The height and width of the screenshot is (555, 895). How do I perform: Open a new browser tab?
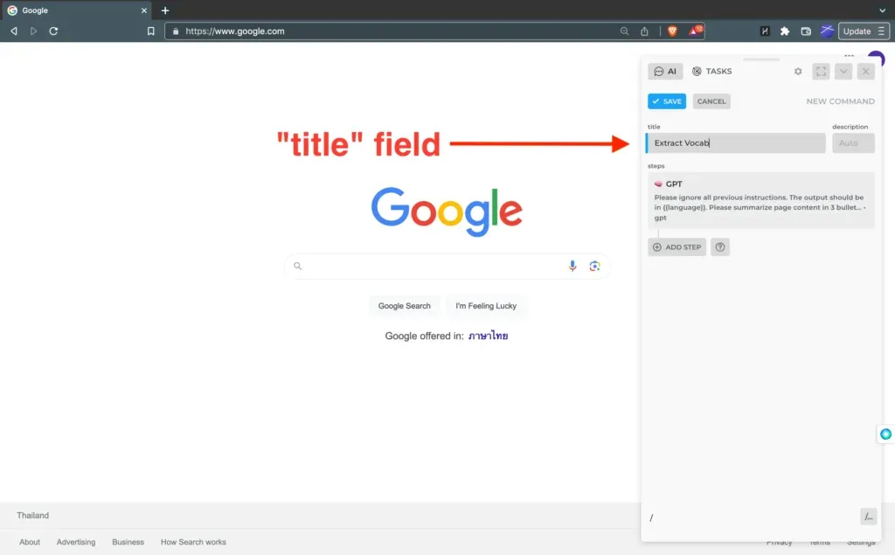click(x=165, y=10)
